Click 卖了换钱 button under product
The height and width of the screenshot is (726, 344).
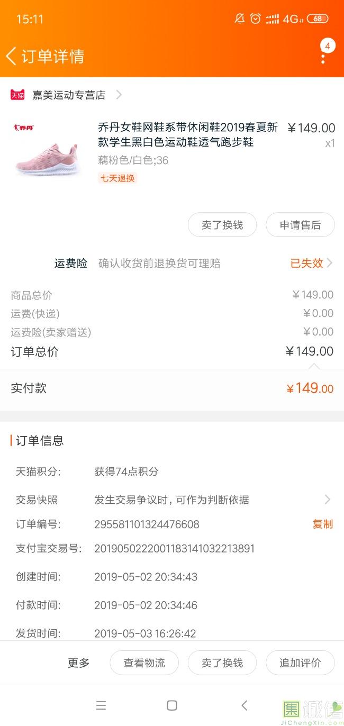222,225
